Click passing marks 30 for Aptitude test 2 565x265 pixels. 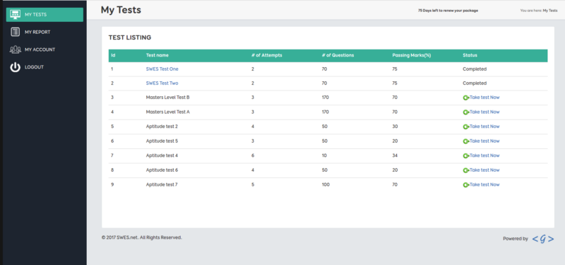pyautogui.click(x=395, y=126)
